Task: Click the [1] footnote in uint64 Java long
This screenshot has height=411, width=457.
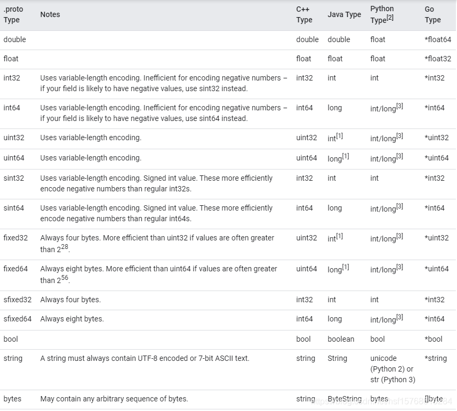Action: click(x=346, y=156)
